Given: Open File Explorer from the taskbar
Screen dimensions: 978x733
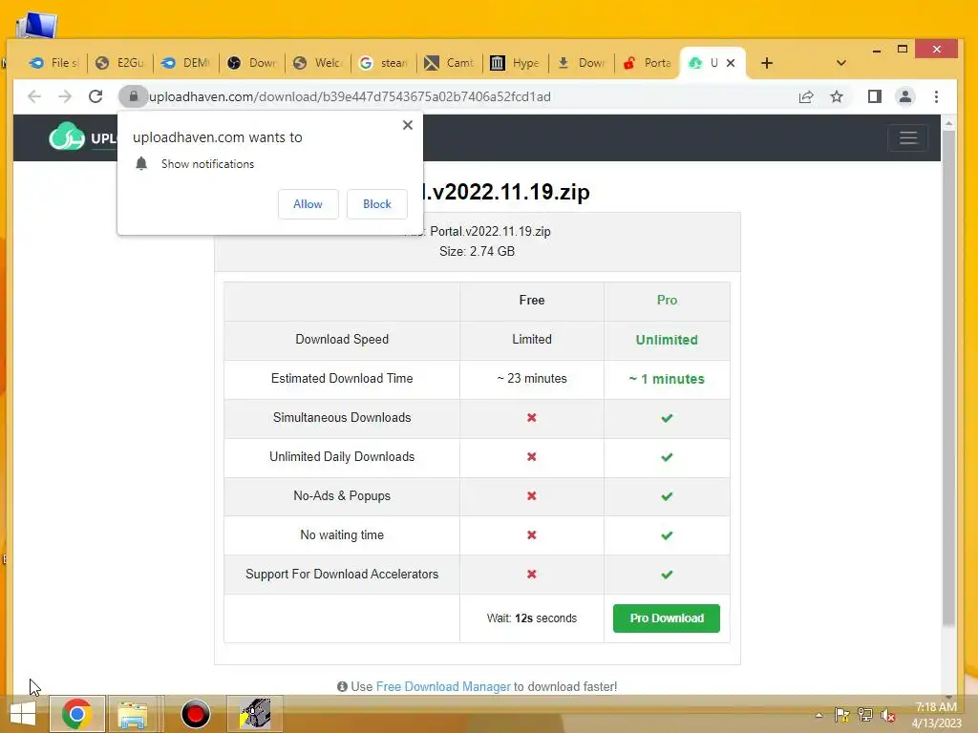Looking at the screenshot, I should click(x=133, y=714).
